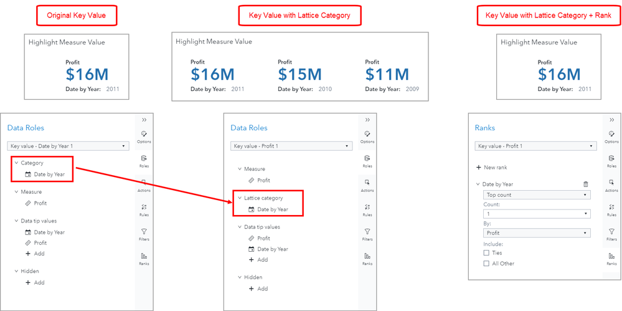622x311 pixels.
Task: Open Rules icon in left Data Roles panel
Action: point(144,209)
